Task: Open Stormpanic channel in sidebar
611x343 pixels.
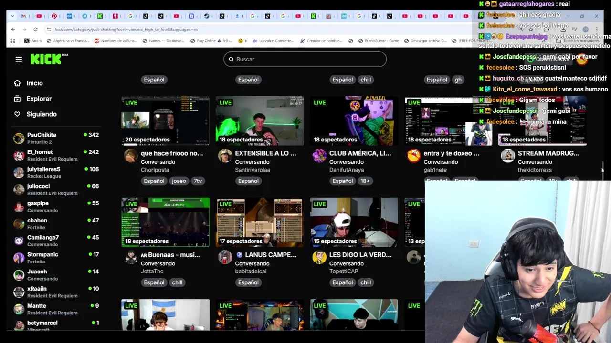Action: (x=56, y=258)
